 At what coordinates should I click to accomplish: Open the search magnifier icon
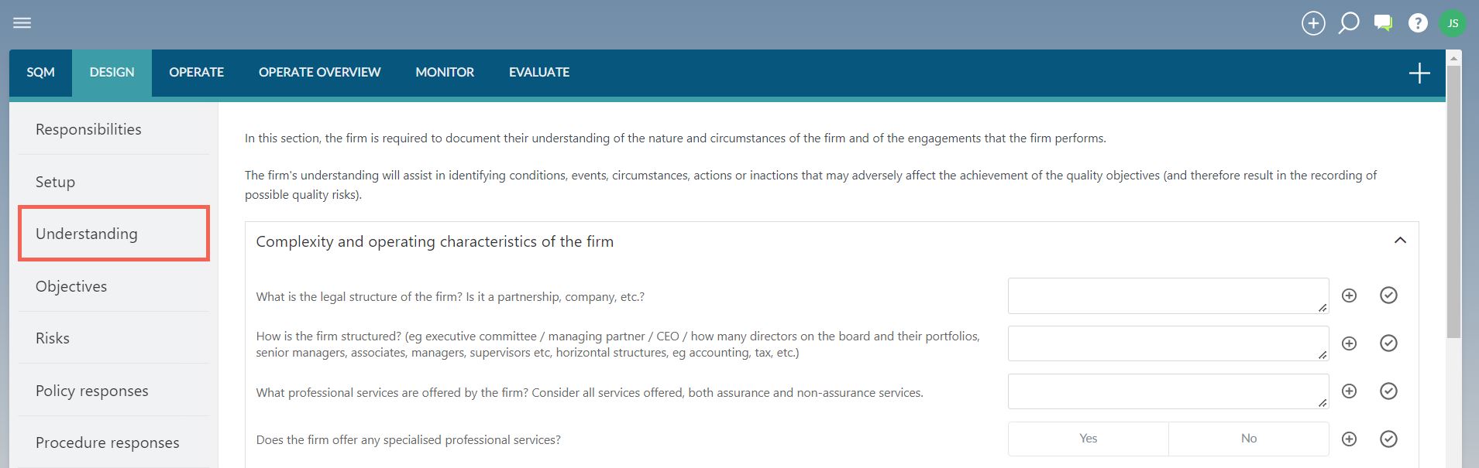[x=1348, y=23]
